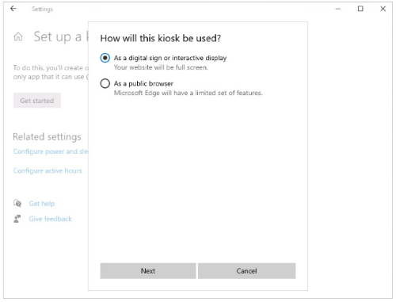The width and height of the screenshot is (396, 302).
Task: Click the Settings title text
Action: click(x=42, y=9)
